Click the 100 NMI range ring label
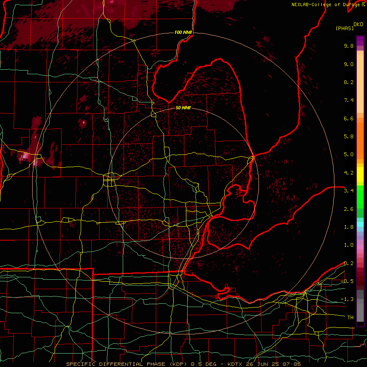The width and height of the screenshot is (367, 367). (183, 32)
